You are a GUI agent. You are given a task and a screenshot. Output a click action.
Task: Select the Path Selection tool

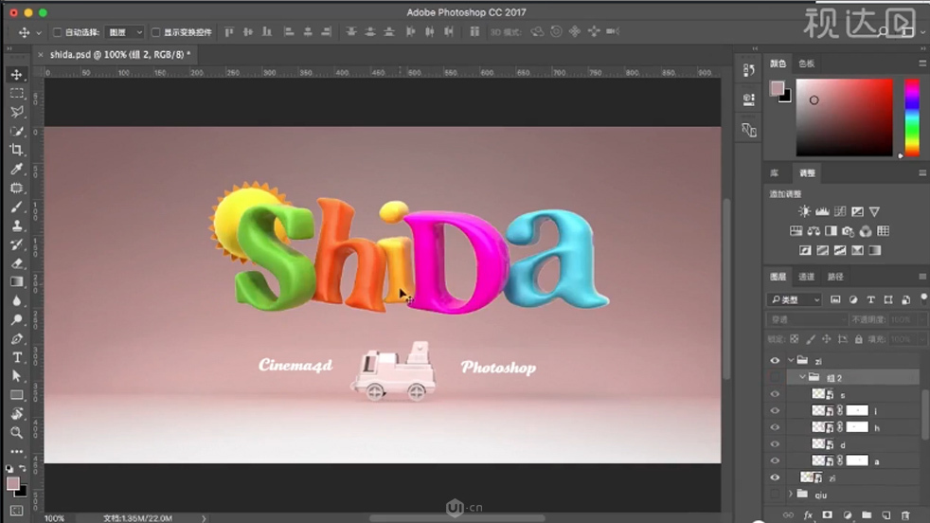(x=17, y=376)
